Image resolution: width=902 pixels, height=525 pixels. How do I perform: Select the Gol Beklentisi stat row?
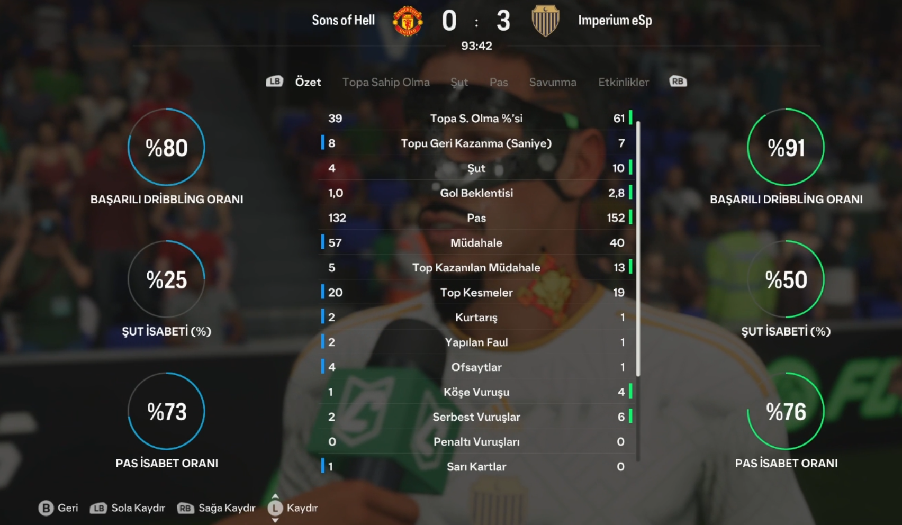click(x=476, y=193)
